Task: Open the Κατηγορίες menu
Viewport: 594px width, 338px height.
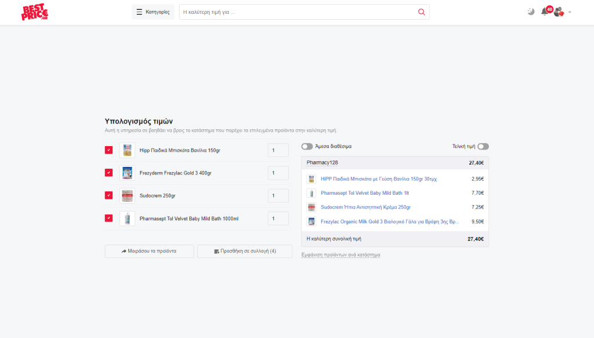Action: pyautogui.click(x=153, y=12)
